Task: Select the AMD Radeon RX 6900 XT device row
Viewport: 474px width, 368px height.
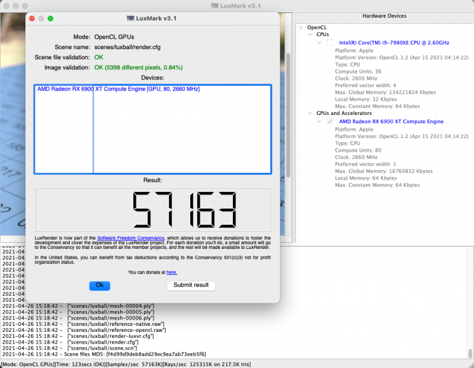Action: tap(153, 89)
